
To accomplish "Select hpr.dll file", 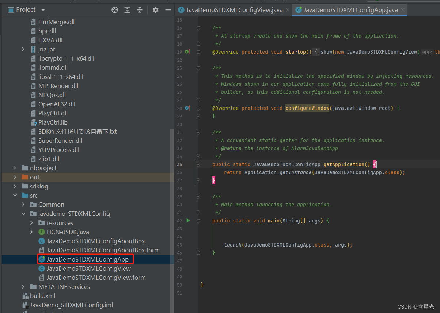I will [47, 31].
